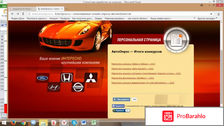Click the VK Мне нравится button
This screenshot has width=224, height=126.
click(121, 99)
